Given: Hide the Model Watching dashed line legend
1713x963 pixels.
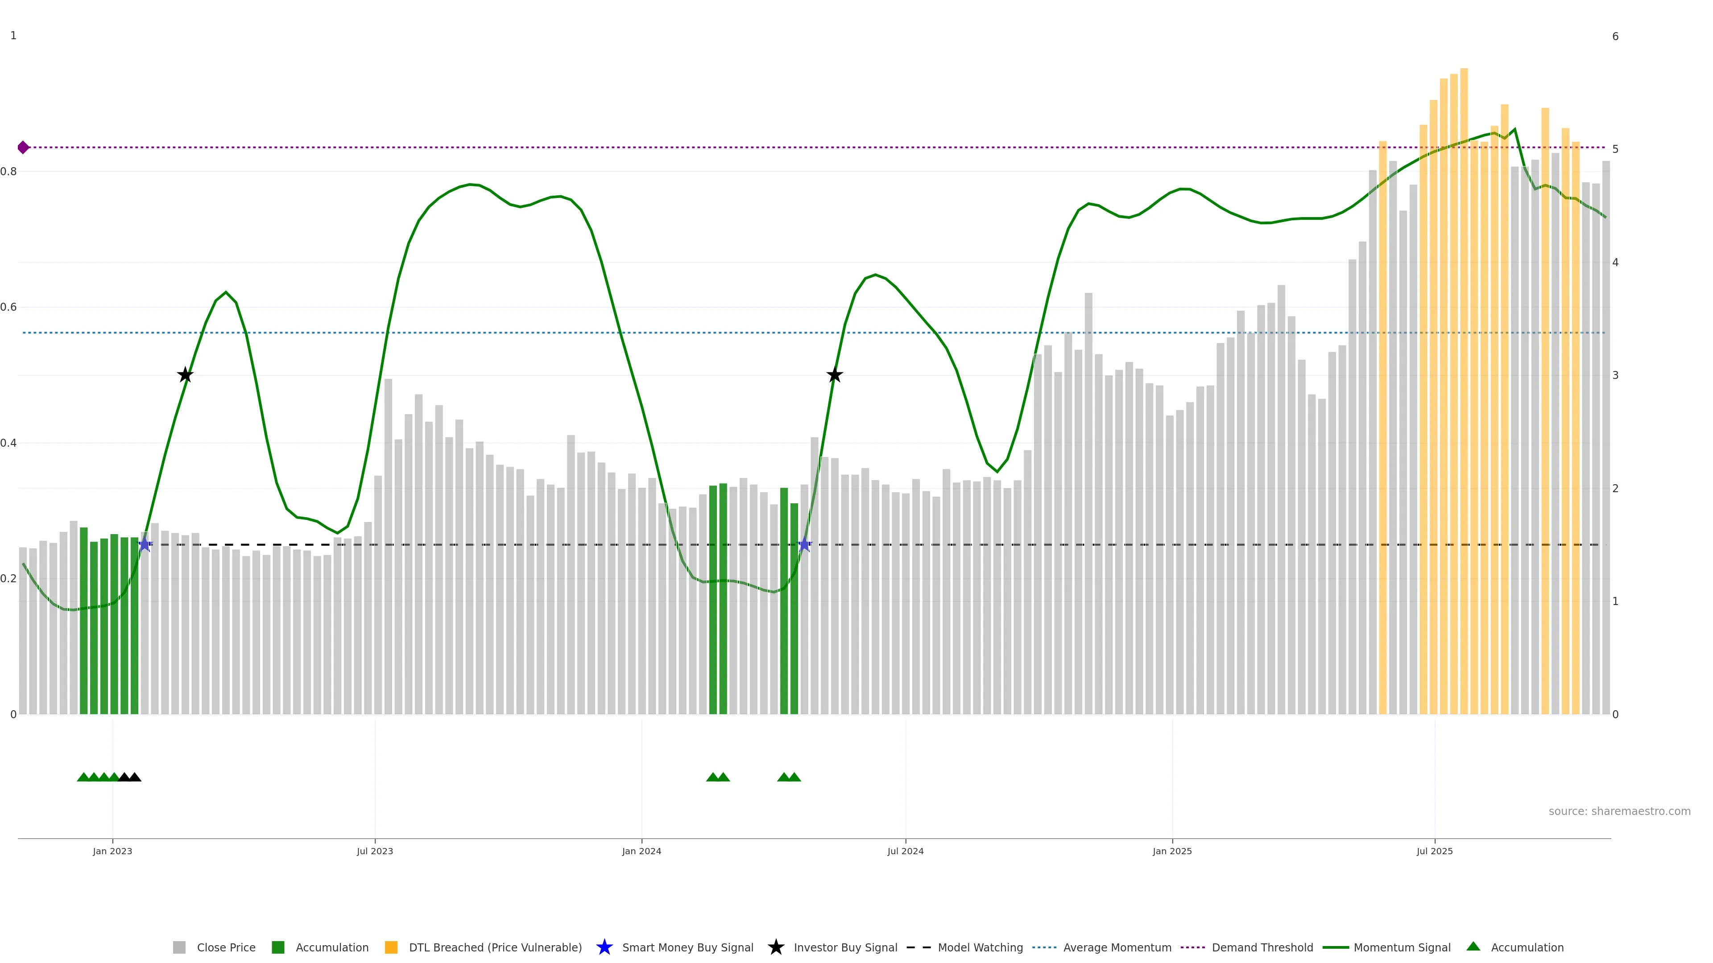Looking at the screenshot, I should click(980, 948).
